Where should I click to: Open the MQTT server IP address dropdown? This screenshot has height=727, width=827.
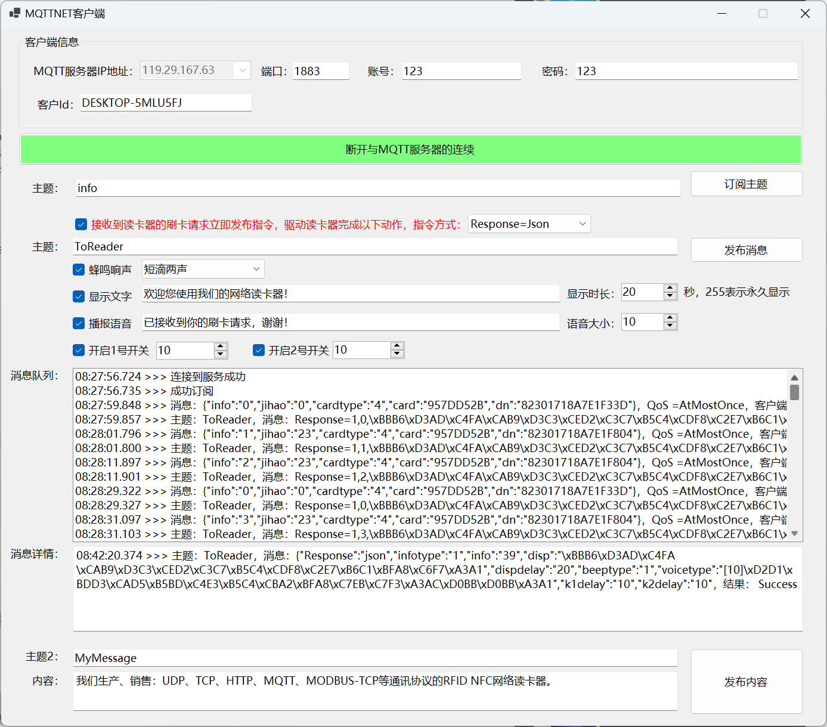(x=243, y=70)
